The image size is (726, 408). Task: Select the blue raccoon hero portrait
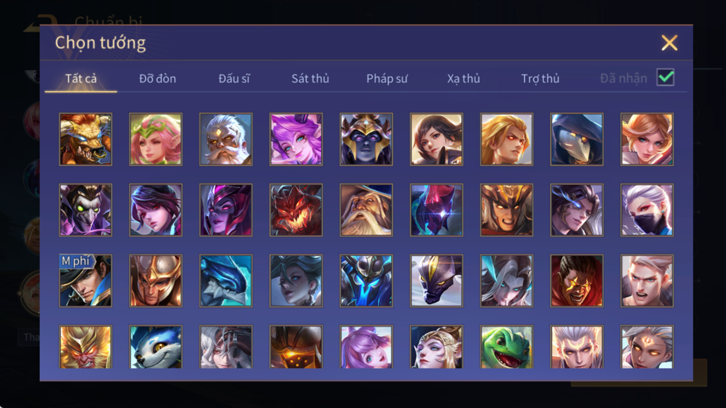pos(155,347)
